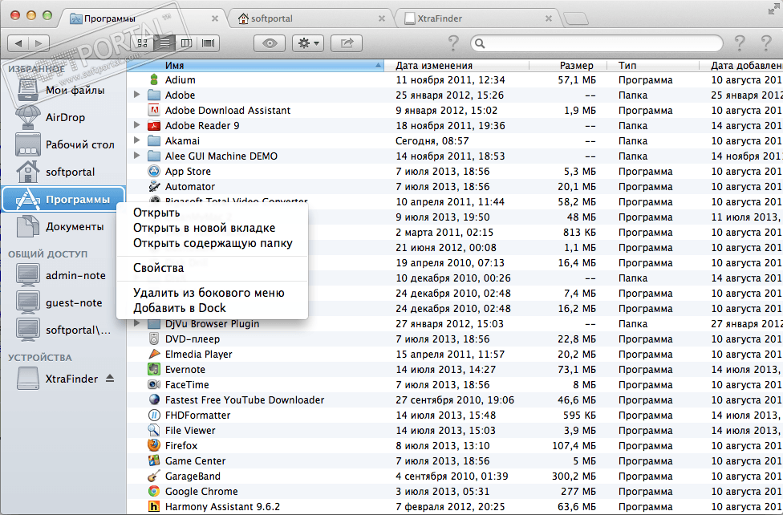Expand DjVu Browser Plugin folder
The width and height of the screenshot is (783, 515).
click(x=136, y=323)
